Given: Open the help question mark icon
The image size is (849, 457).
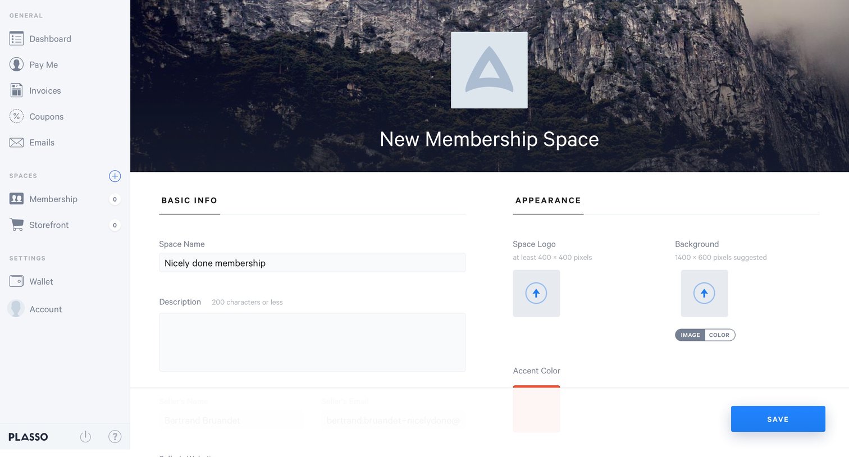Looking at the screenshot, I should [115, 436].
